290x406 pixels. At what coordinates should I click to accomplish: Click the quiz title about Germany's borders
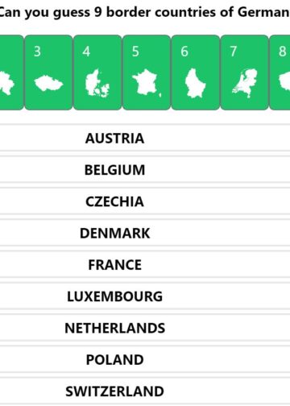[x=145, y=12]
